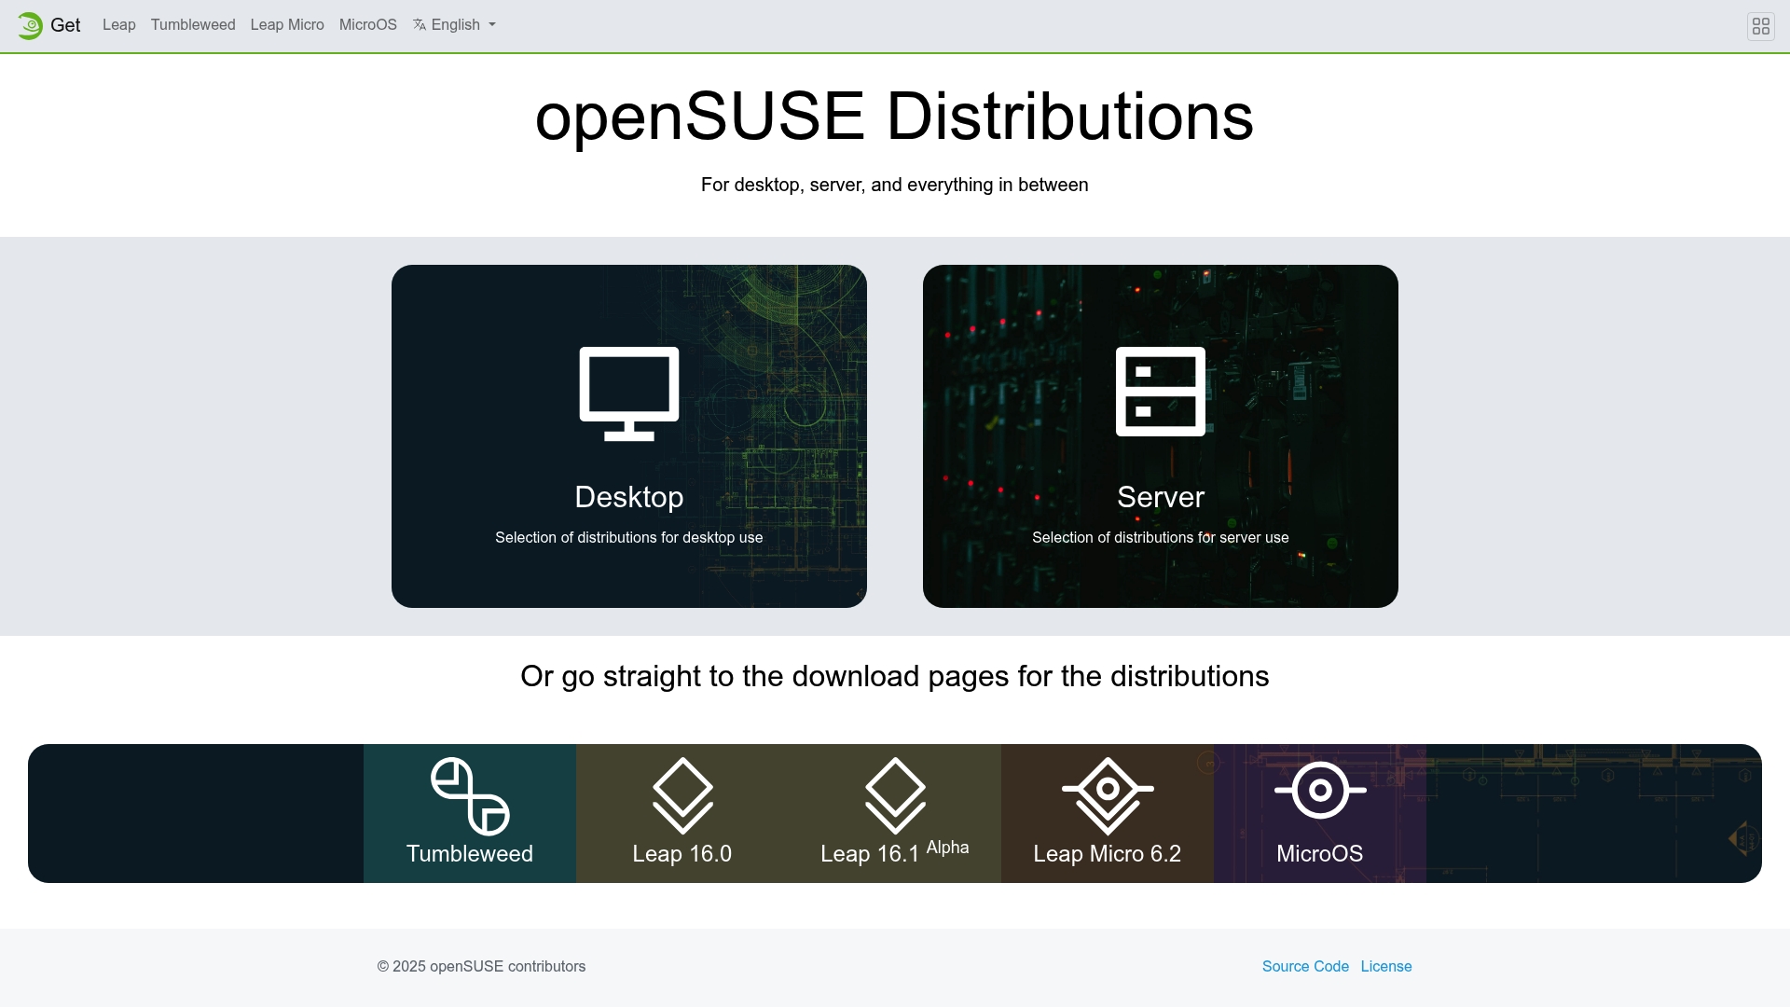Open the Server distributions selection card

coord(1160,435)
